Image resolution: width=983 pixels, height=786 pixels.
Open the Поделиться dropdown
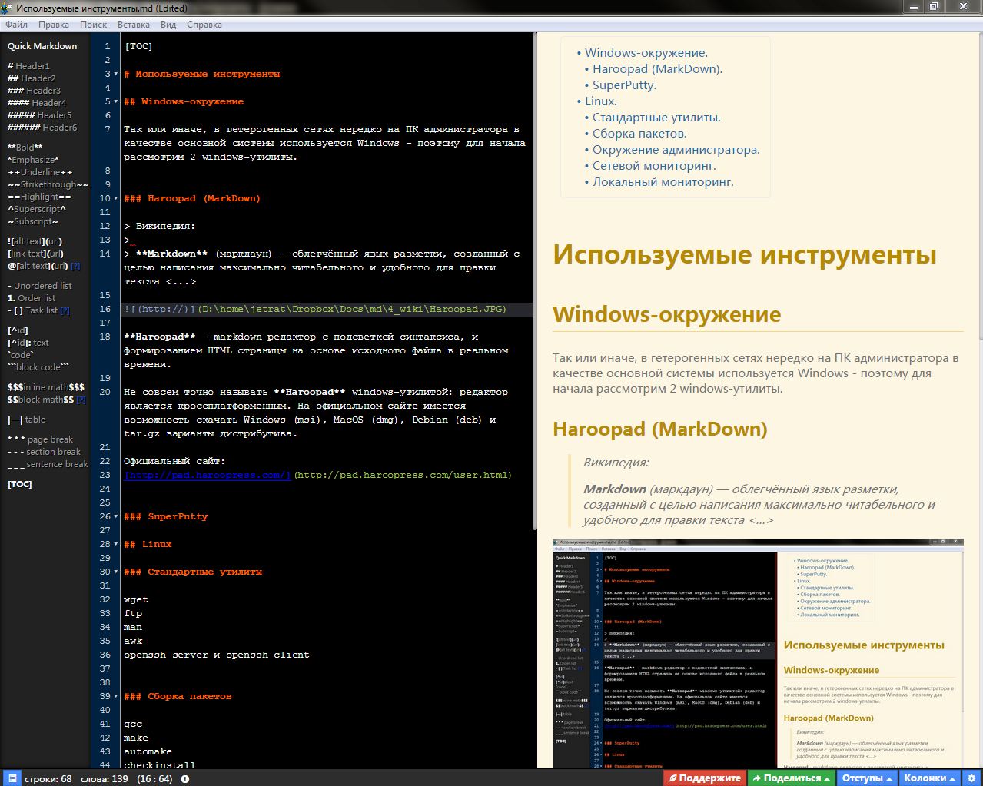coord(791,778)
